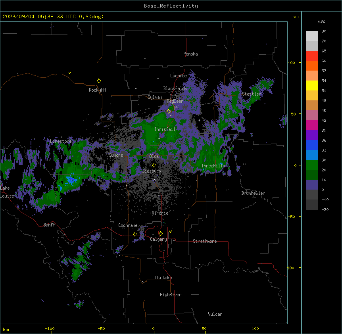Select the darkest gray -30 to -10 swatch
The width and height of the screenshot is (342, 334).
[312, 205]
